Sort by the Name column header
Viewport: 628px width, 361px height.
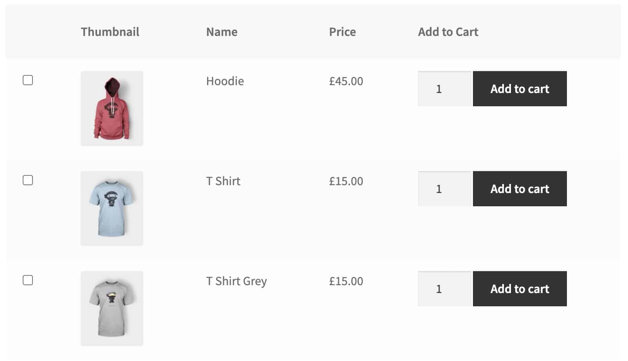(222, 32)
